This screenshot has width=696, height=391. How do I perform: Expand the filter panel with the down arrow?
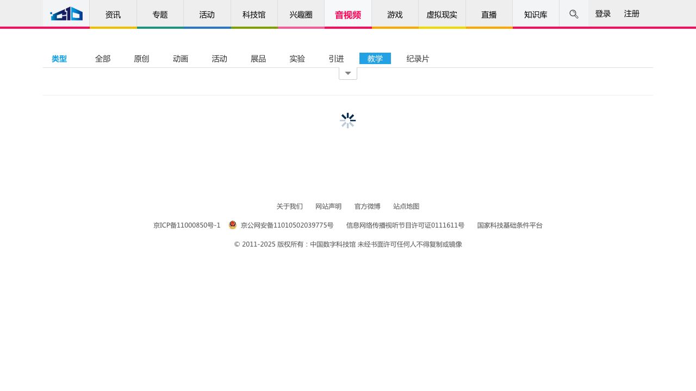[x=347, y=73]
